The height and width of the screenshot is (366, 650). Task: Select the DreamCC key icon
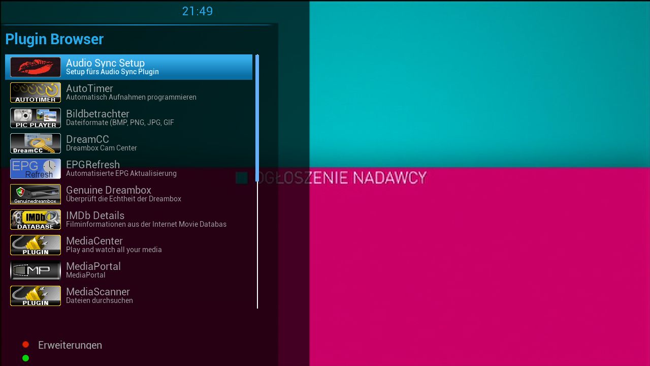click(x=36, y=143)
